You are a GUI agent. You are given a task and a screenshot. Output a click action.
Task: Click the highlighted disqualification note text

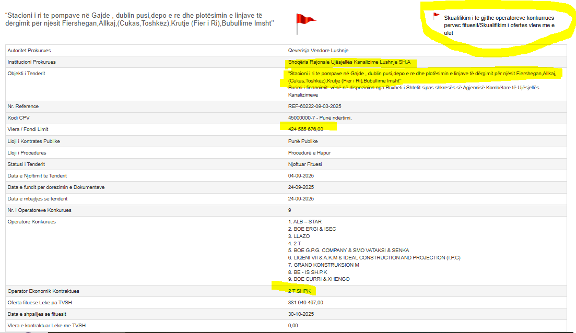tap(499, 25)
